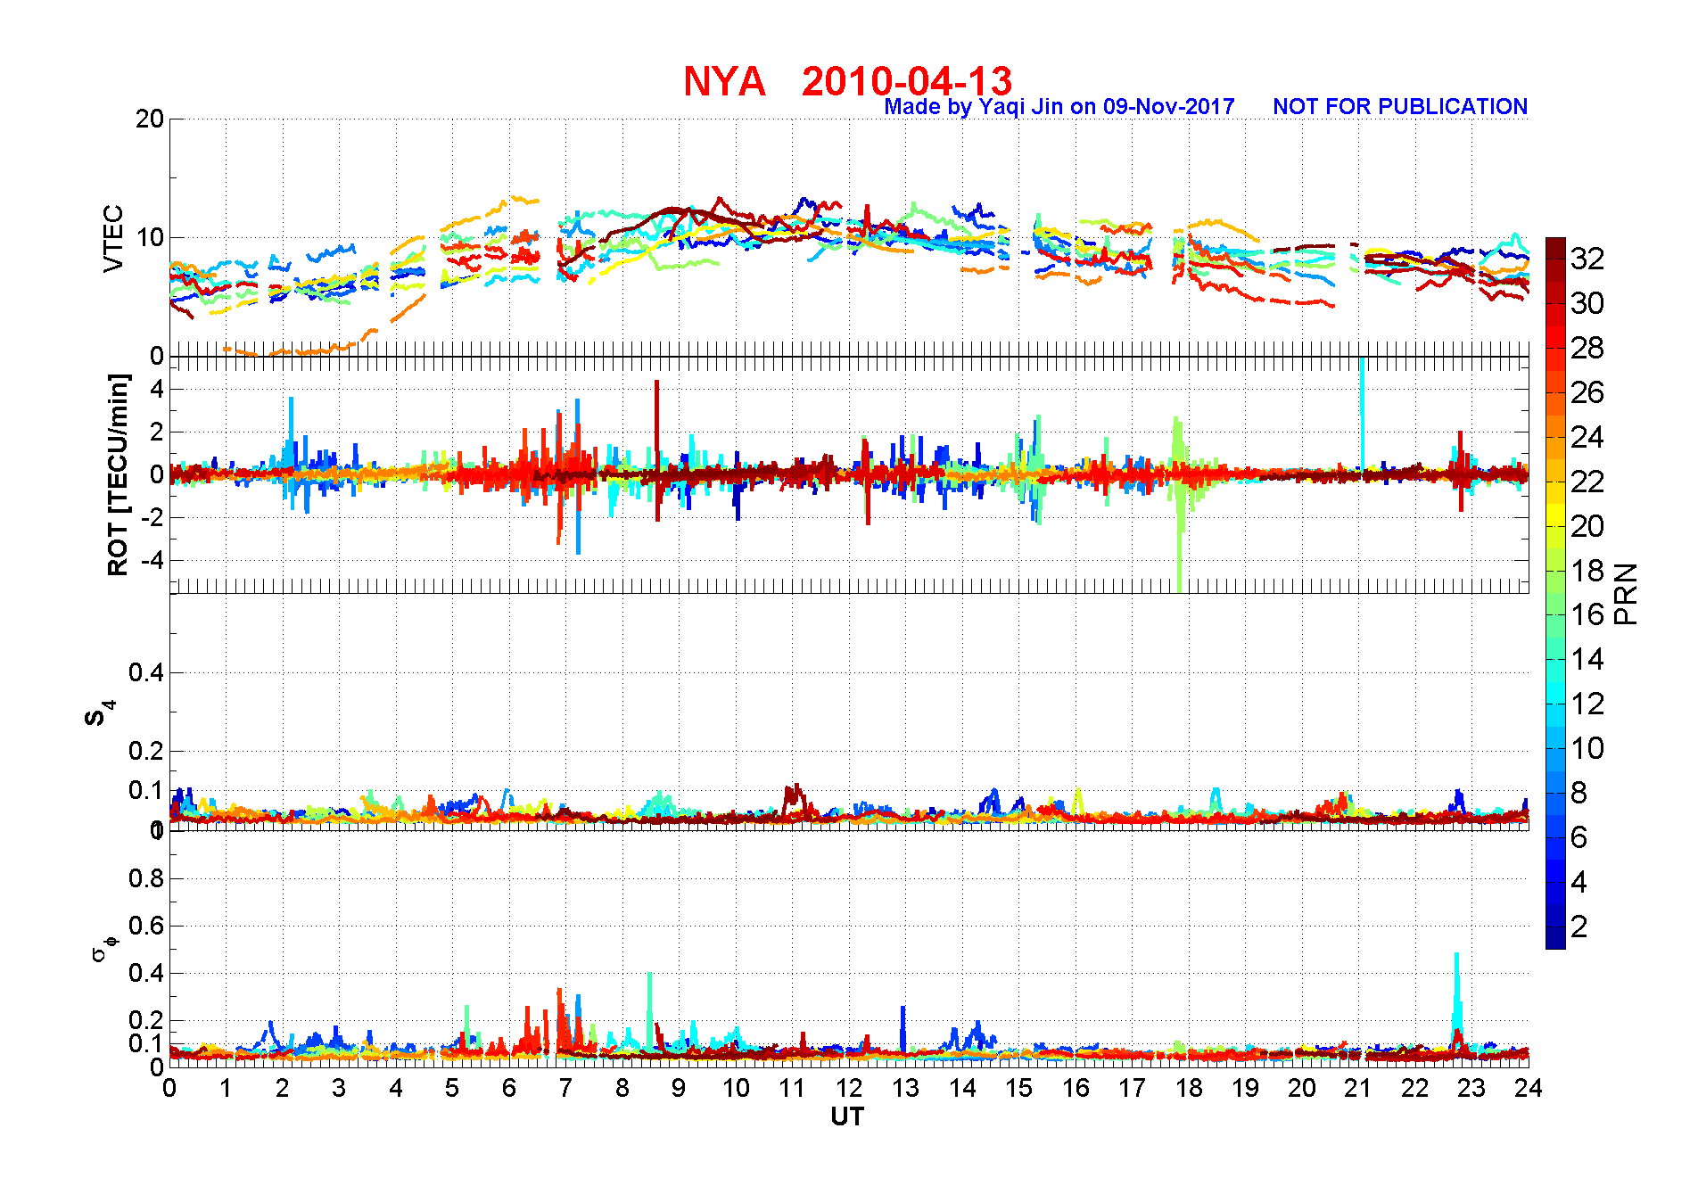The width and height of the screenshot is (1698, 1186).
Task: Click VTEC panel y-tick label "20"
Action: (x=150, y=119)
